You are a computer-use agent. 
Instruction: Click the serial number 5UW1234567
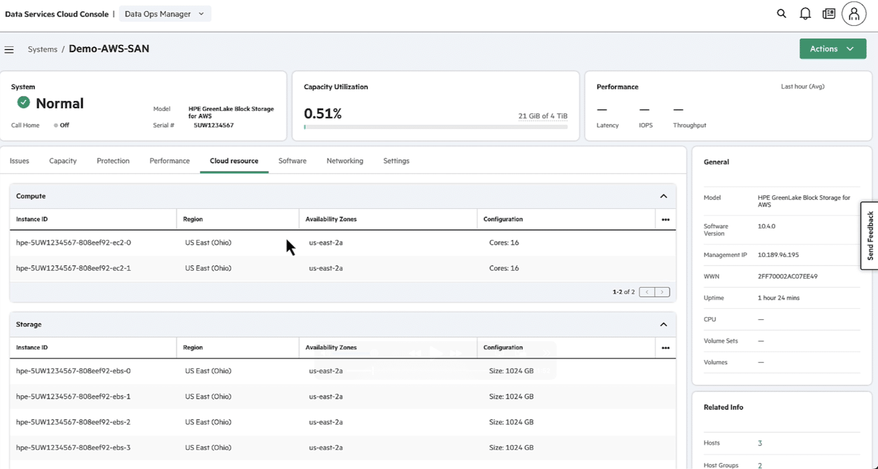(x=214, y=125)
